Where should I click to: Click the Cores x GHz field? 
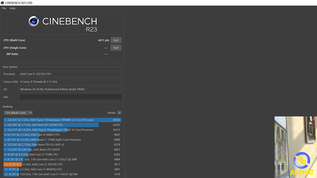(x=70, y=82)
